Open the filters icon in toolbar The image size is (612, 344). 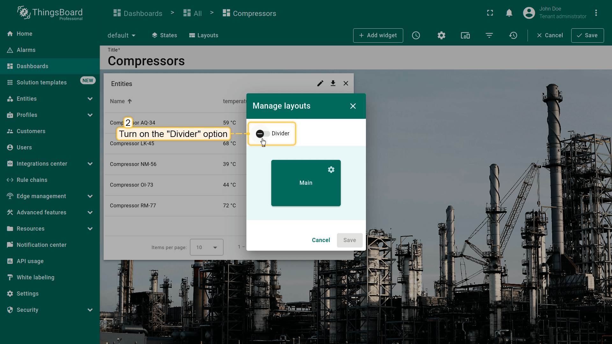click(x=489, y=35)
